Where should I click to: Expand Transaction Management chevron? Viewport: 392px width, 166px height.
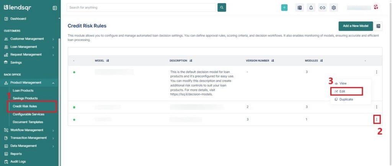pos(53,138)
